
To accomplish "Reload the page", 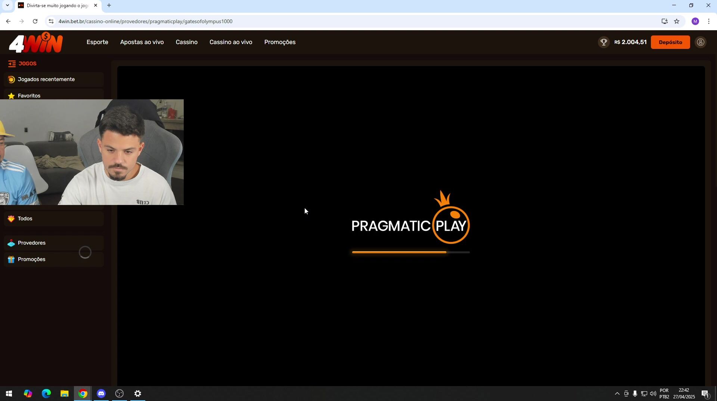I will point(35,21).
